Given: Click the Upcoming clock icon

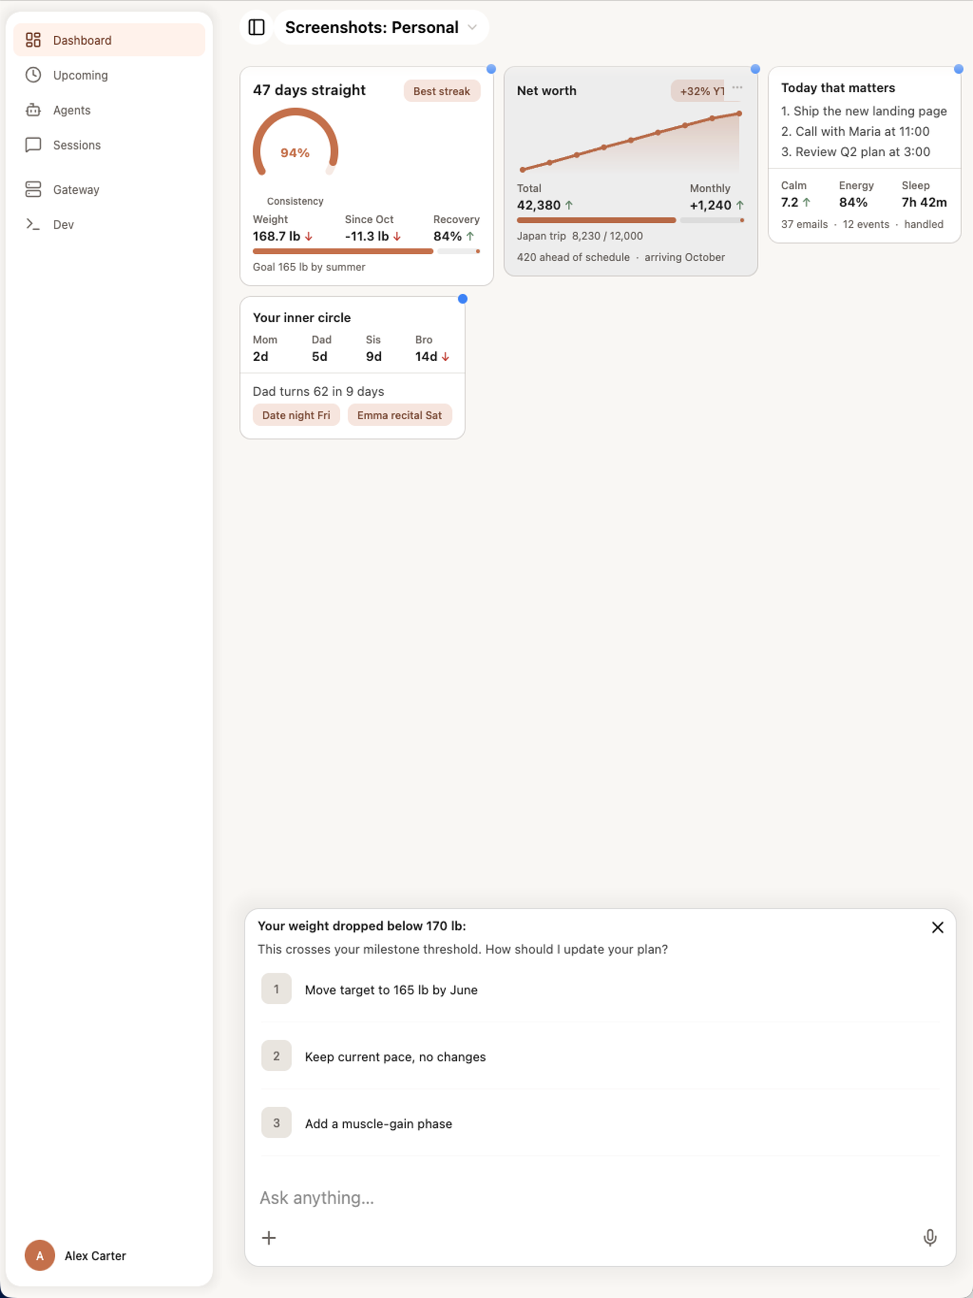Looking at the screenshot, I should pos(33,75).
